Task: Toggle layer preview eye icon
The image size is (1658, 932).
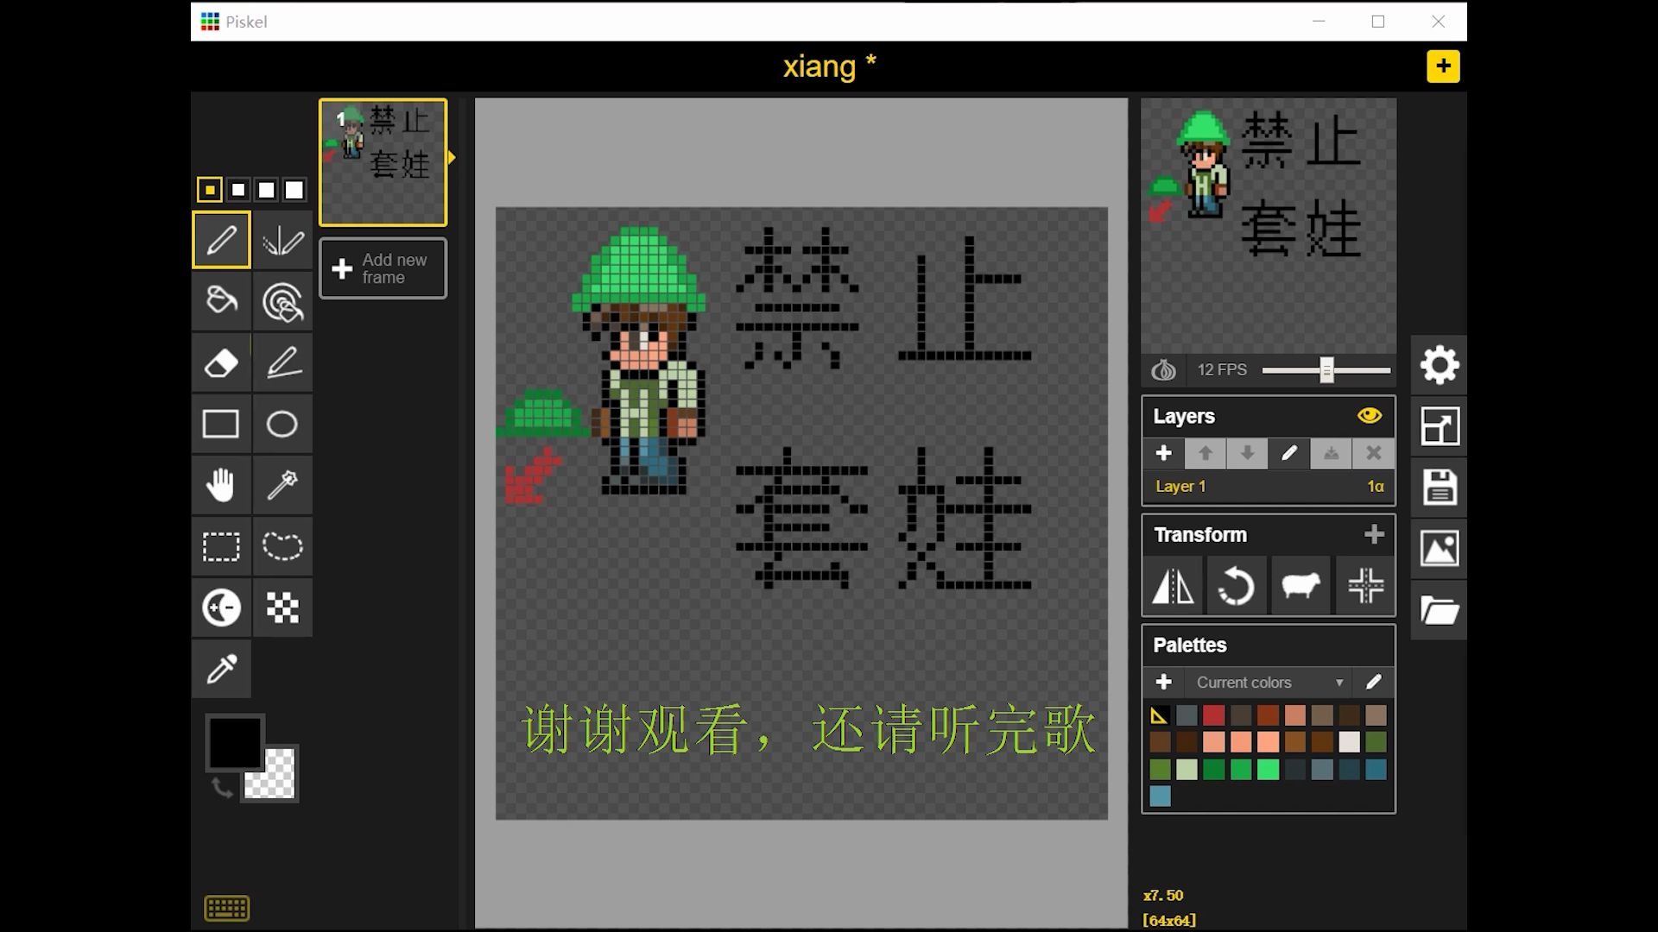Action: point(1369,416)
